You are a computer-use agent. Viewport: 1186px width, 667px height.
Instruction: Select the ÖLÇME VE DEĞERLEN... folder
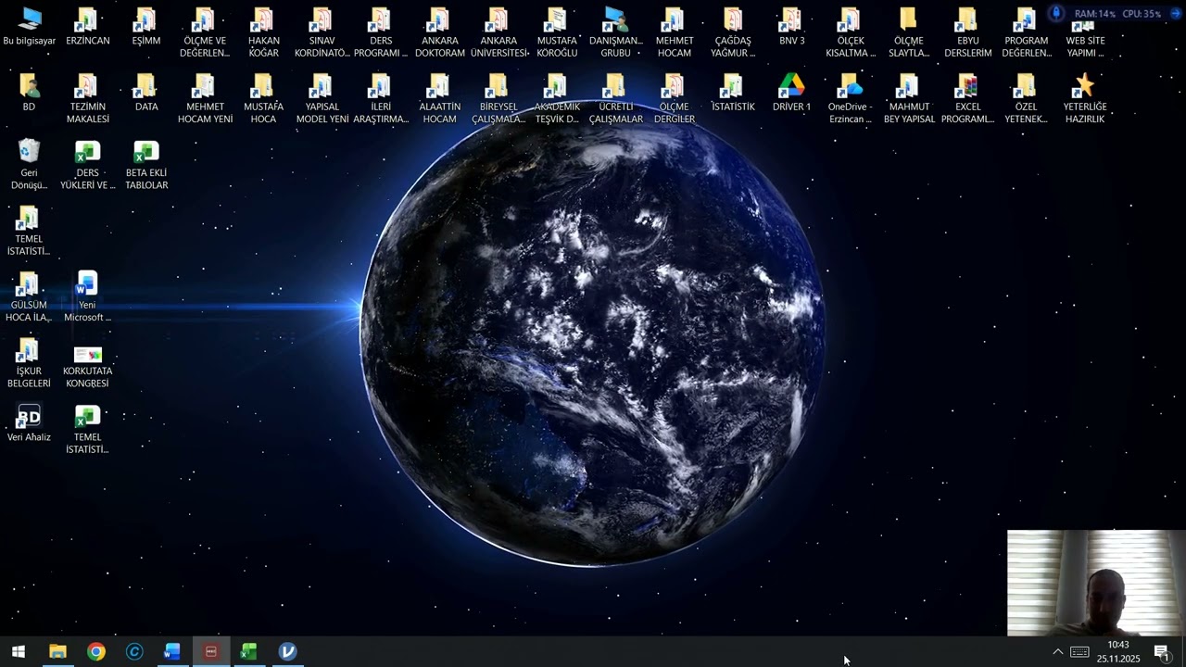[205, 33]
